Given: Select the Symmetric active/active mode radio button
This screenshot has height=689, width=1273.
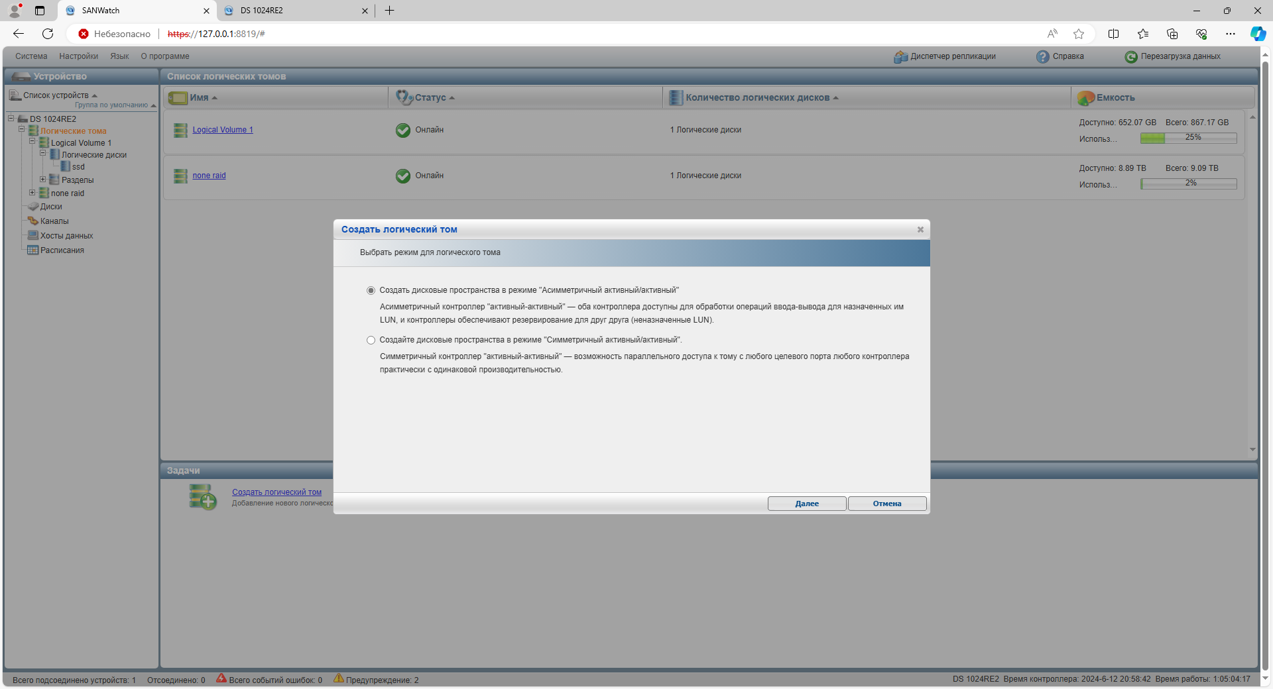Looking at the screenshot, I should 371,340.
